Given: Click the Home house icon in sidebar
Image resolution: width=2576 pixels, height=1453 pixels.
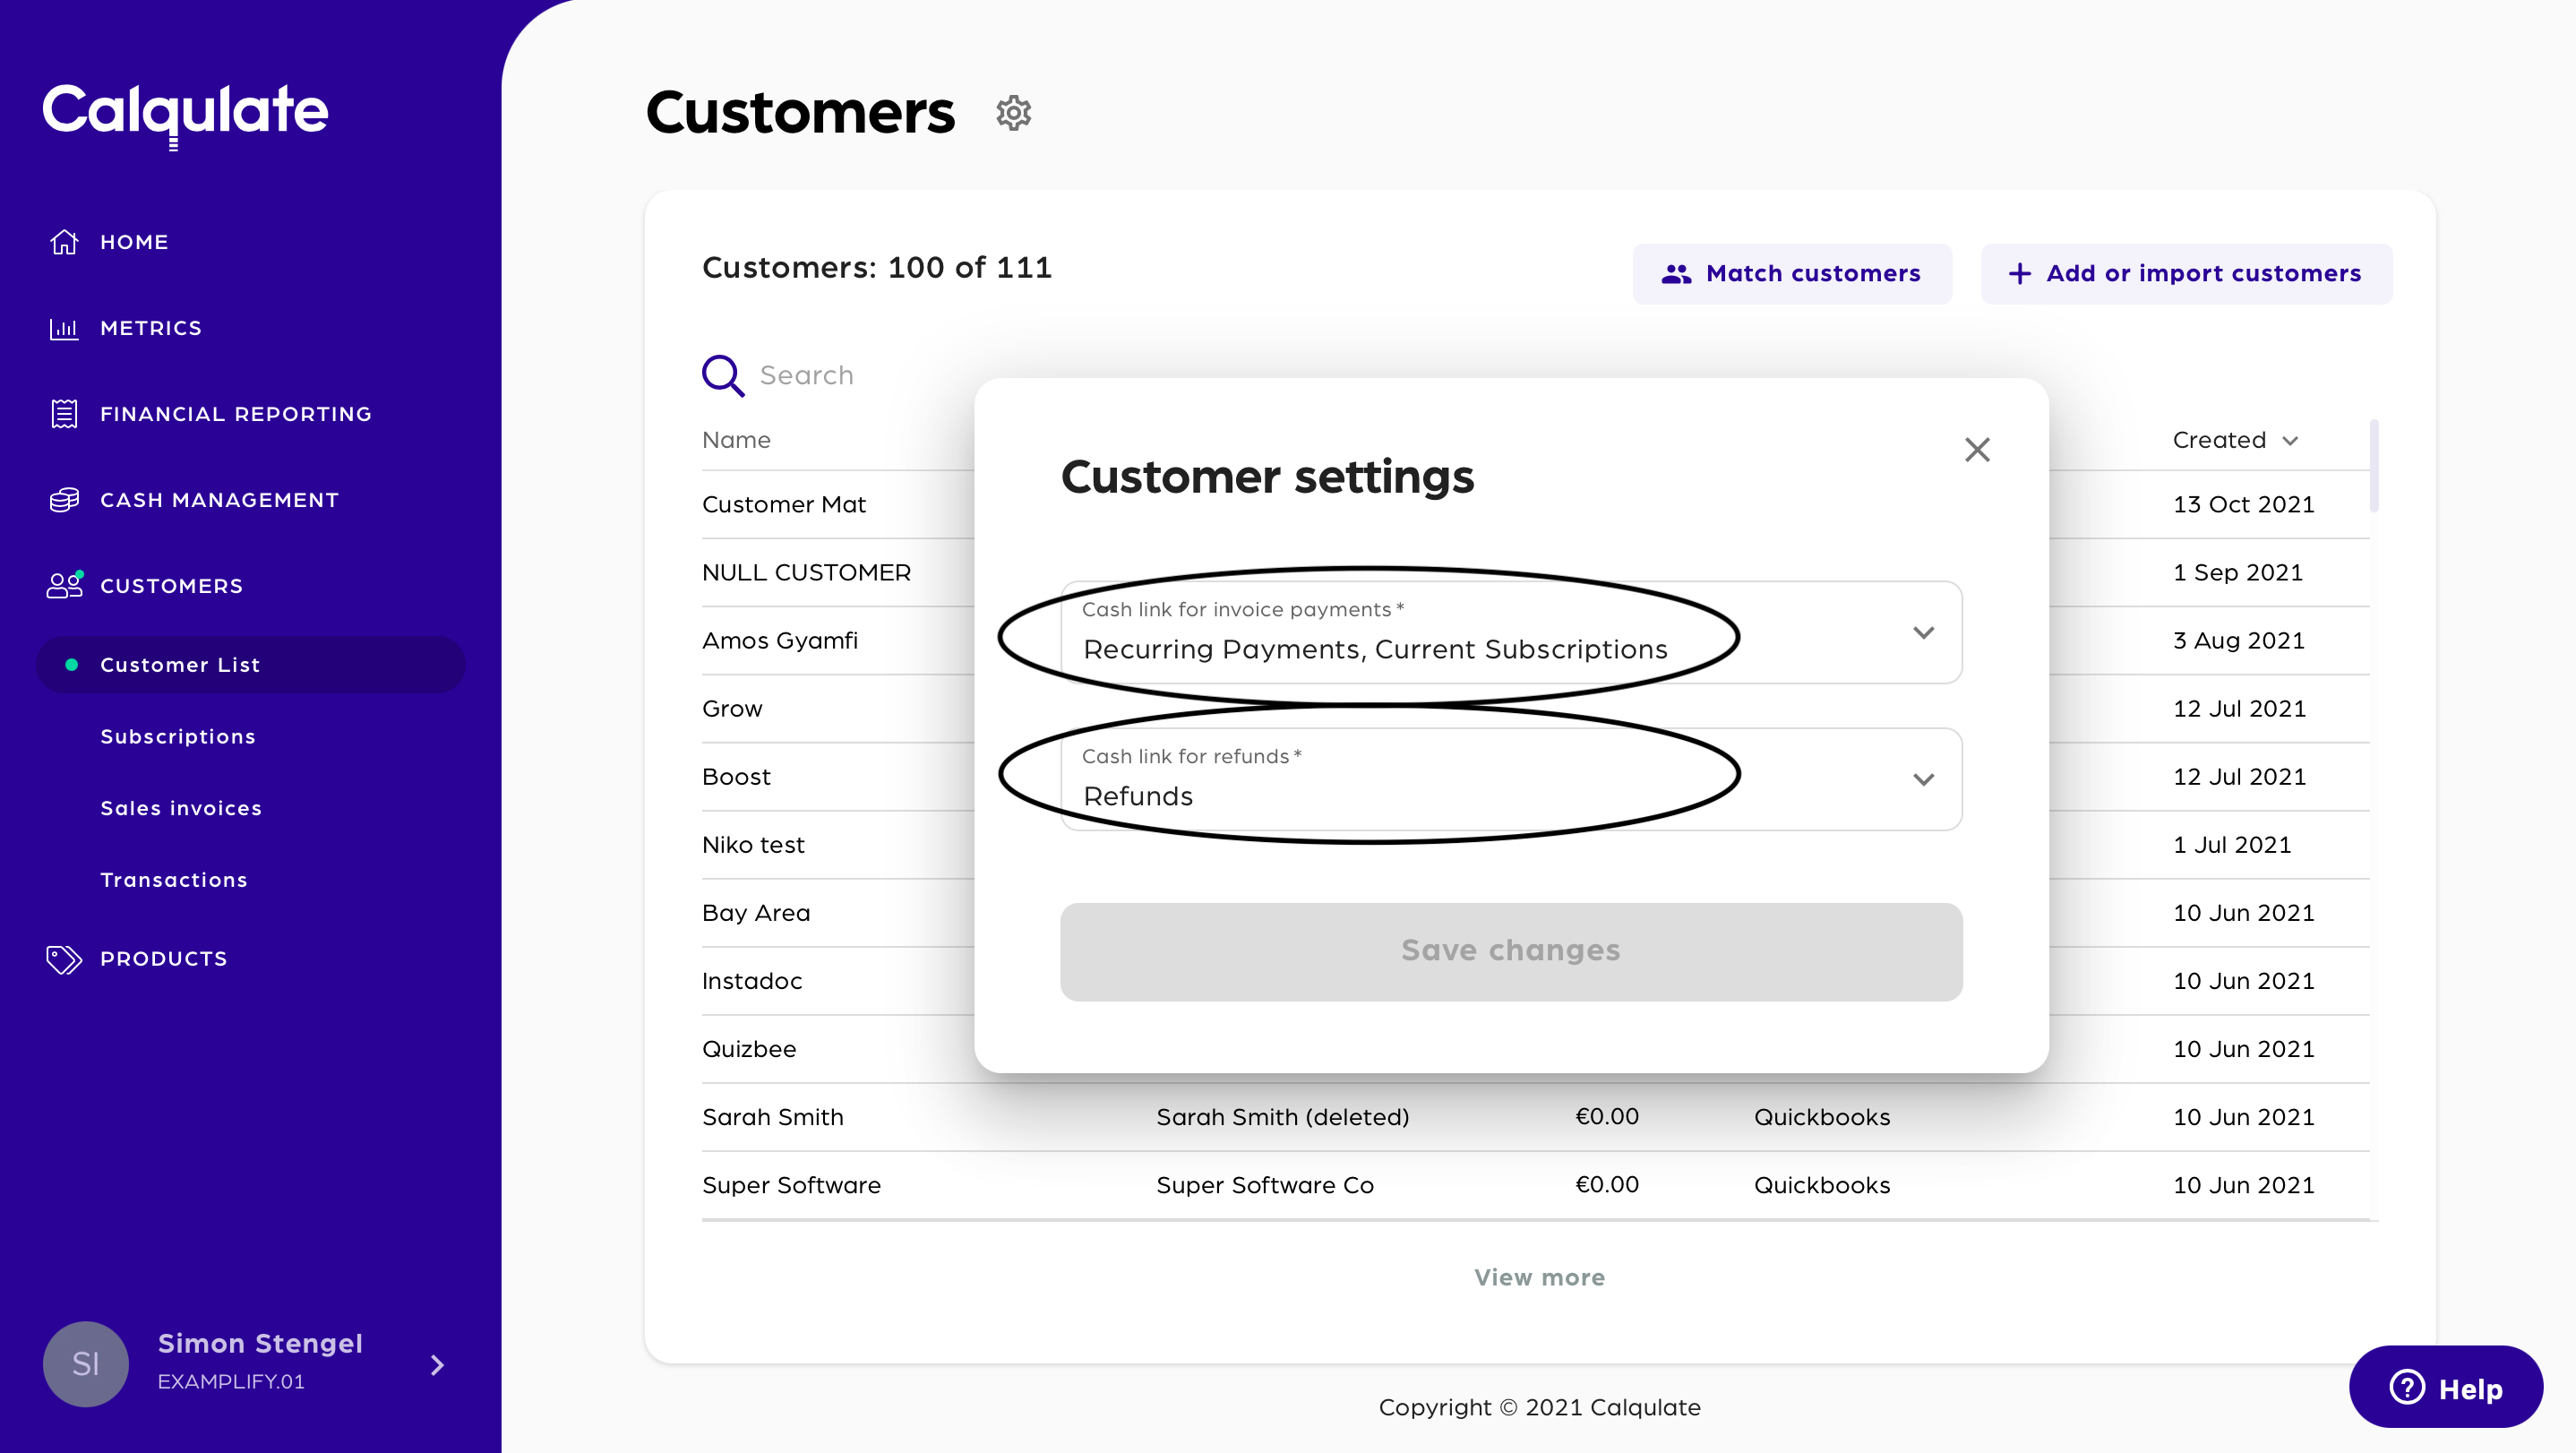Looking at the screenshot, I should pos(64,242).
